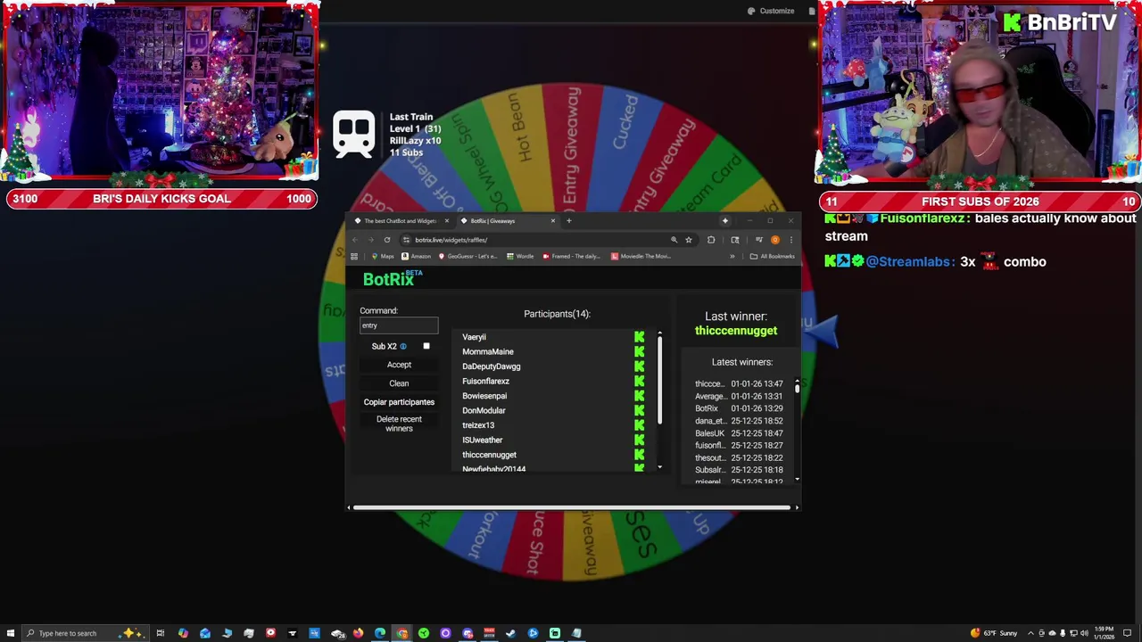Click Kick icon next to Fuisonflarexz
Image resolution: width=1142 pixels, height=642 pixels.
pos(639,381)
